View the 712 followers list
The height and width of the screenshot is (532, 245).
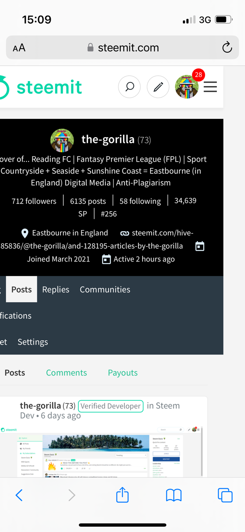coord(34,201)
